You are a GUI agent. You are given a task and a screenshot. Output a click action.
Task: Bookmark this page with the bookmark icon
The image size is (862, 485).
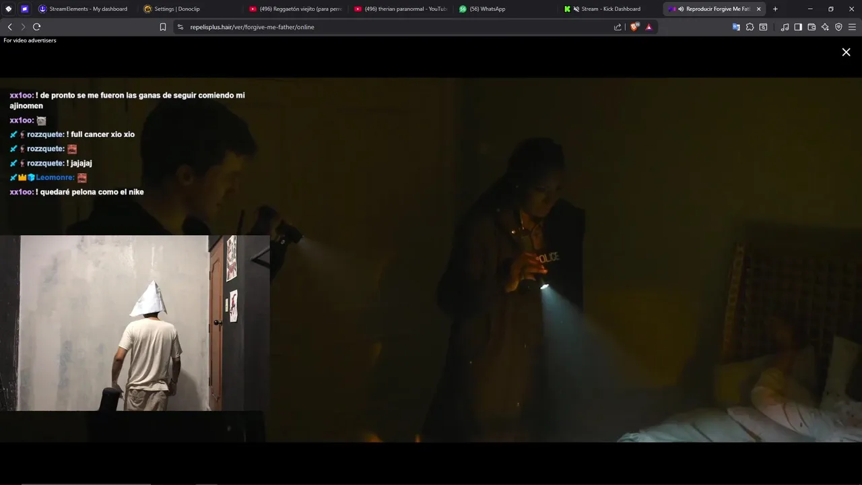(x=163, y=27)
